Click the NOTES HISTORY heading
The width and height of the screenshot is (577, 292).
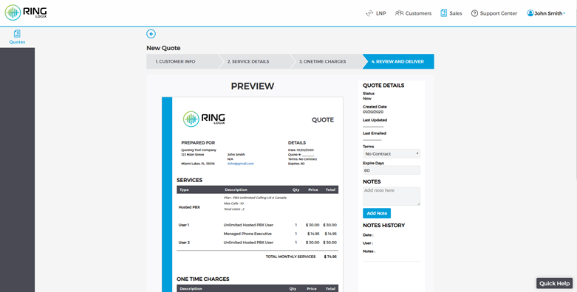(x=384, y=225)
